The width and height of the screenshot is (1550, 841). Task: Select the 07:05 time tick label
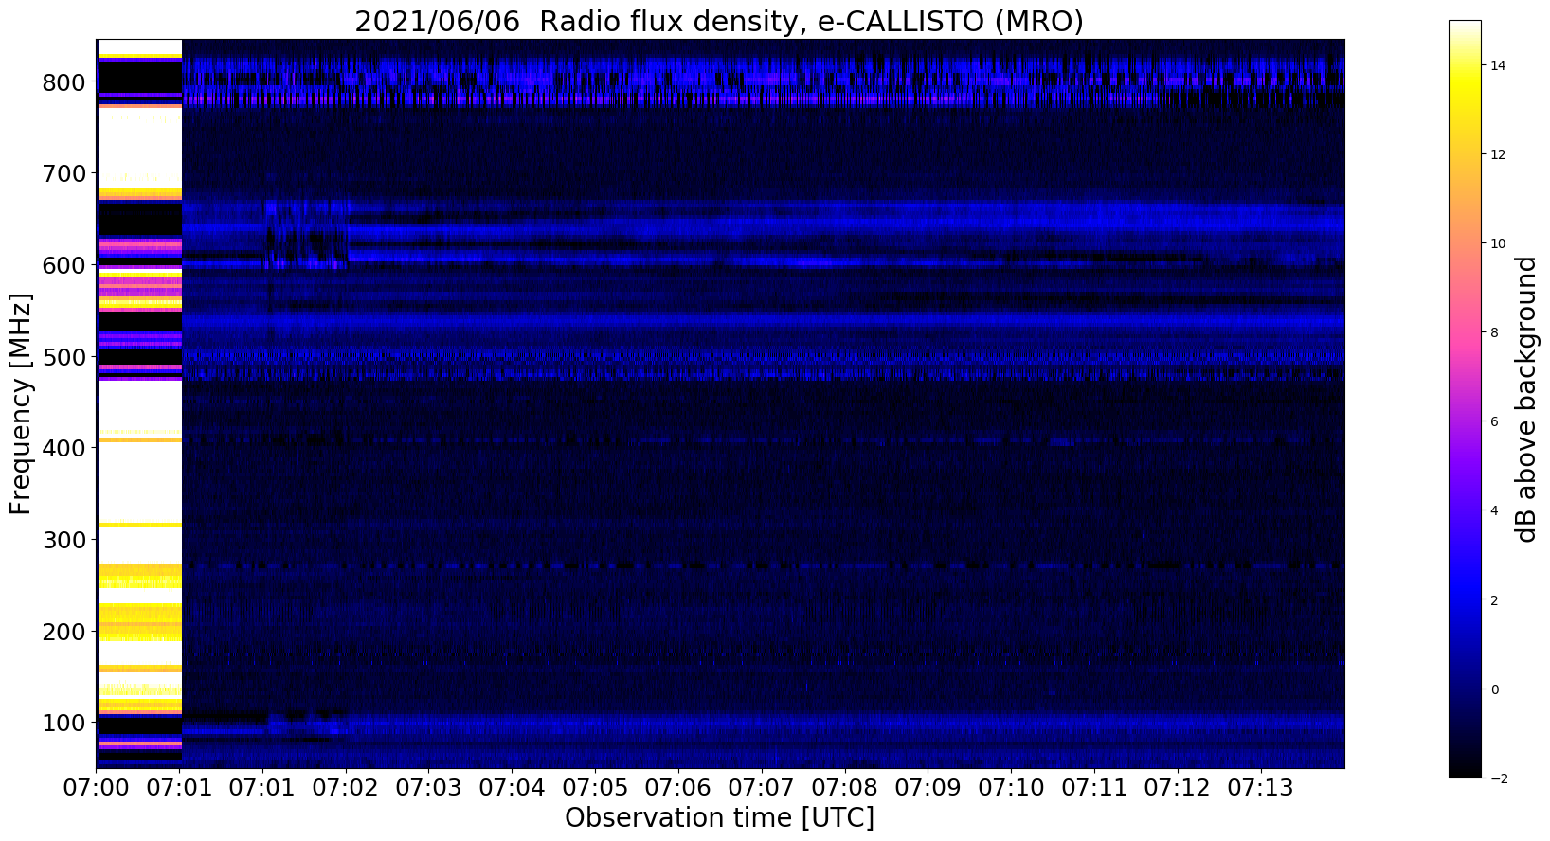point(595,786)
